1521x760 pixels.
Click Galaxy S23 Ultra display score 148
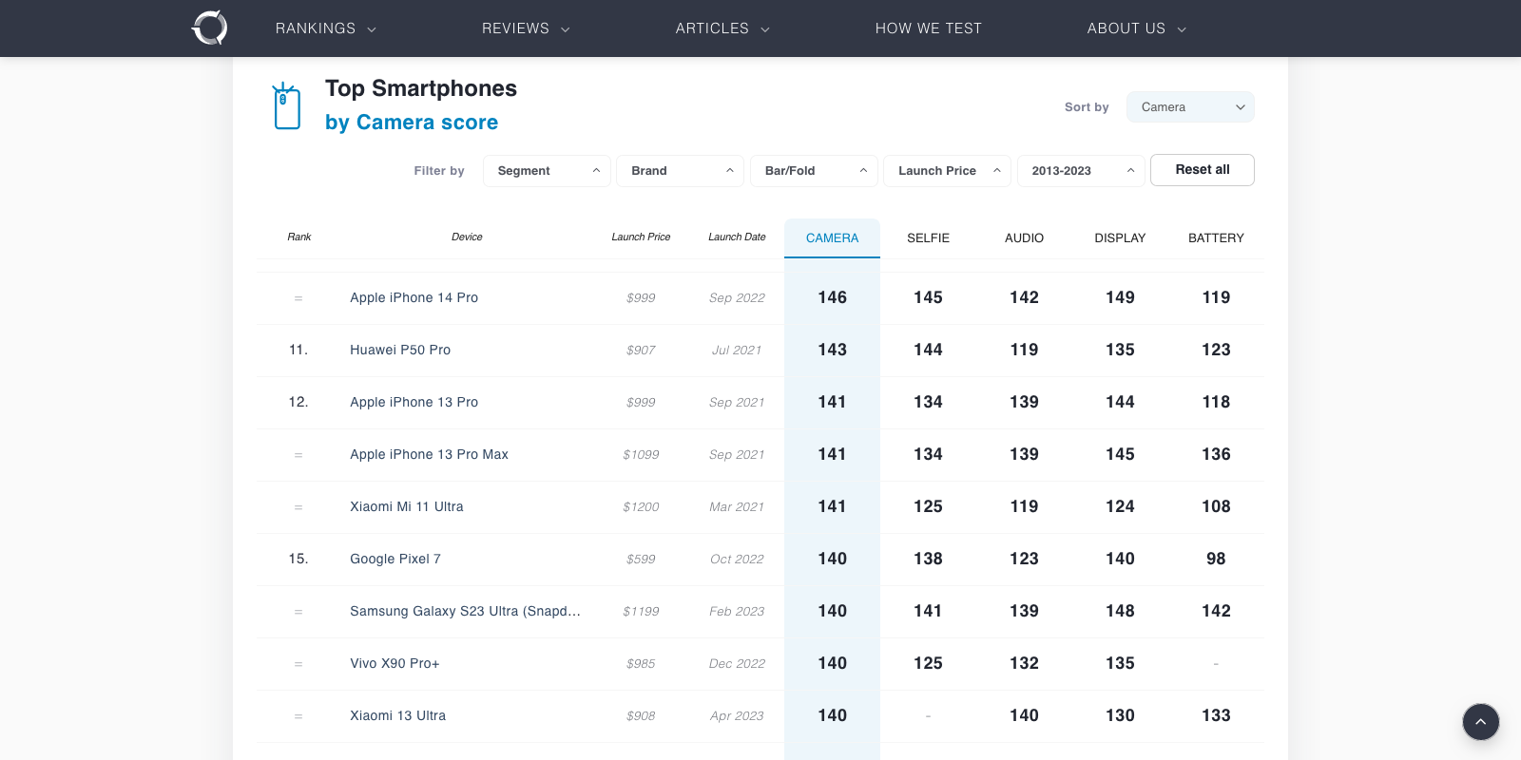[x=1120, y=611]
